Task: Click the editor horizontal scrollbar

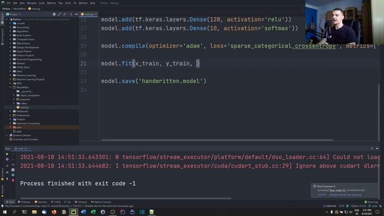Action: tap(217, 140)
